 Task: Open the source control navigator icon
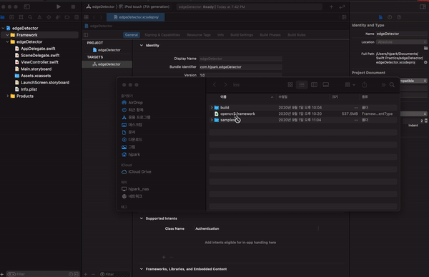[x=11, y=17]
